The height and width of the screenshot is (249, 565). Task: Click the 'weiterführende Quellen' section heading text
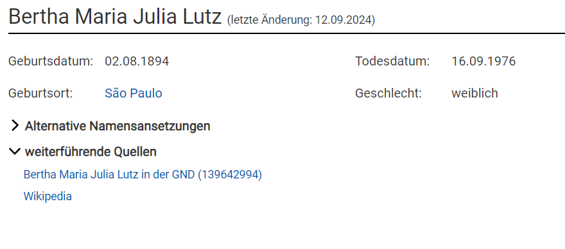tap(91, 152)
